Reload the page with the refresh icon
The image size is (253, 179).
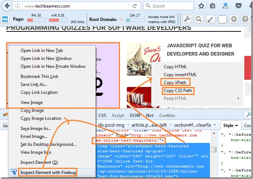[134, 6]
